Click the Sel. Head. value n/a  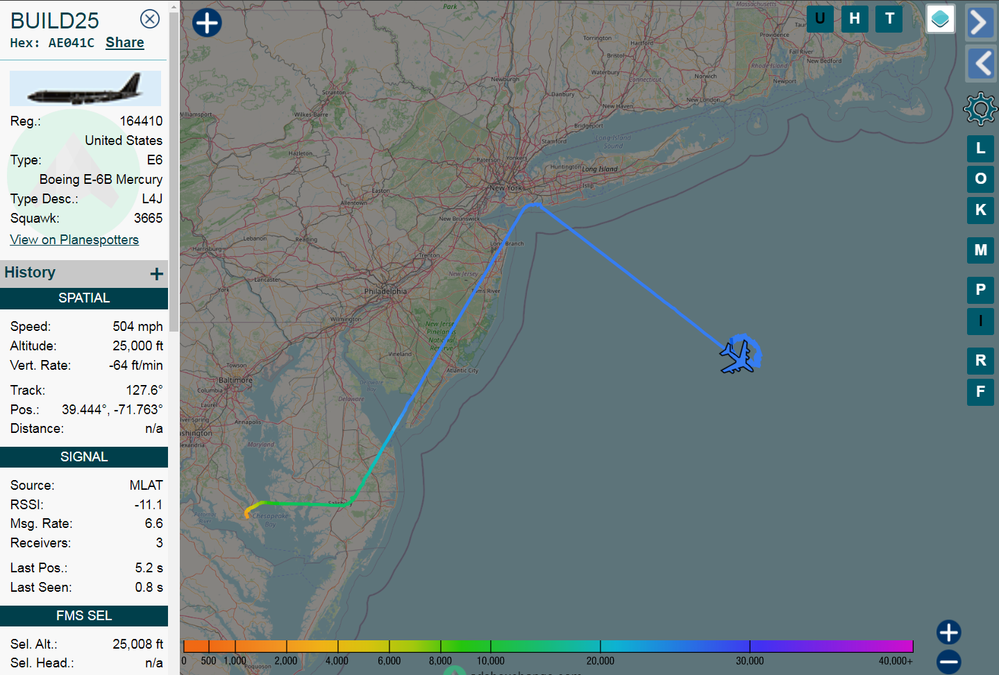[153, 663]
